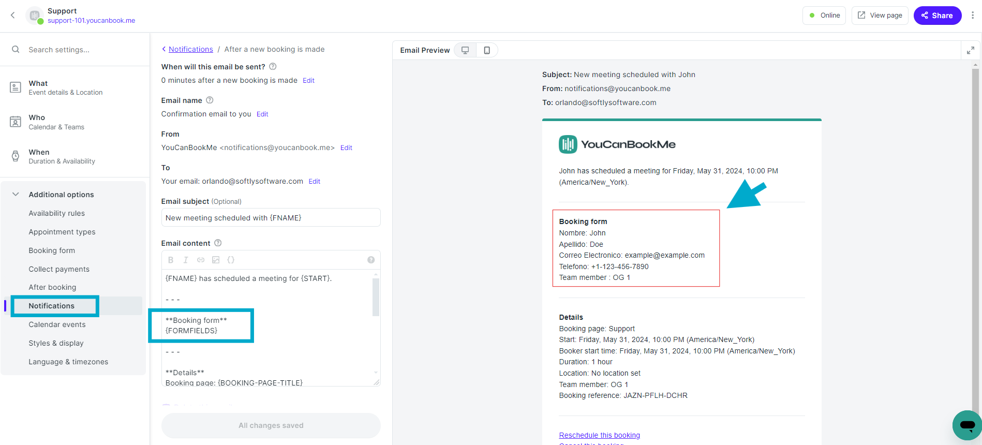Edit the email name
Screen dimensions: 982x445
(x=262, y=114)
